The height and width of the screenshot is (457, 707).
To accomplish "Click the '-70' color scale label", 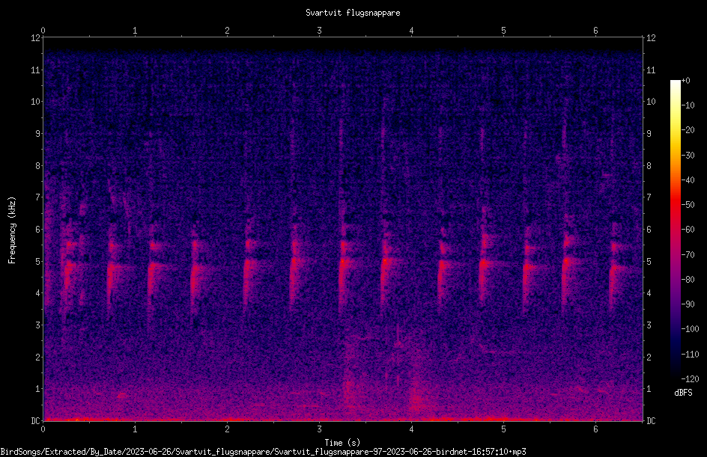I will (688, 255).
